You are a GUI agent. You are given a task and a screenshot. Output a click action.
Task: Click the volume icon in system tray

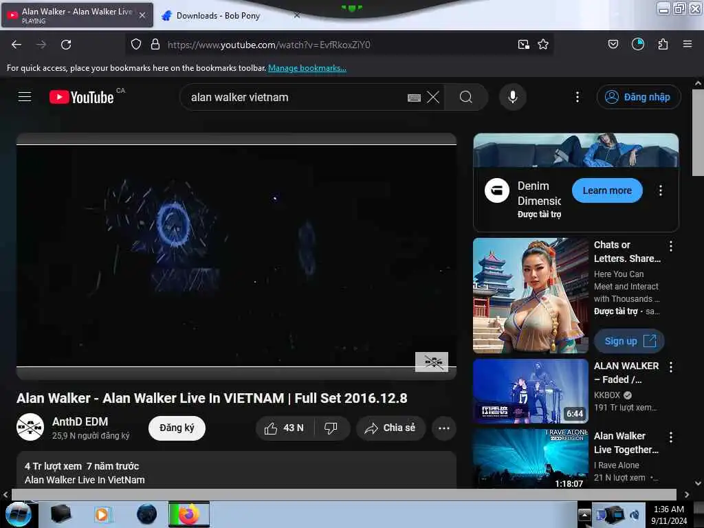(x=635, y=514)
